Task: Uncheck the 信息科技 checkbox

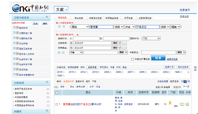Action: [17, 69]
